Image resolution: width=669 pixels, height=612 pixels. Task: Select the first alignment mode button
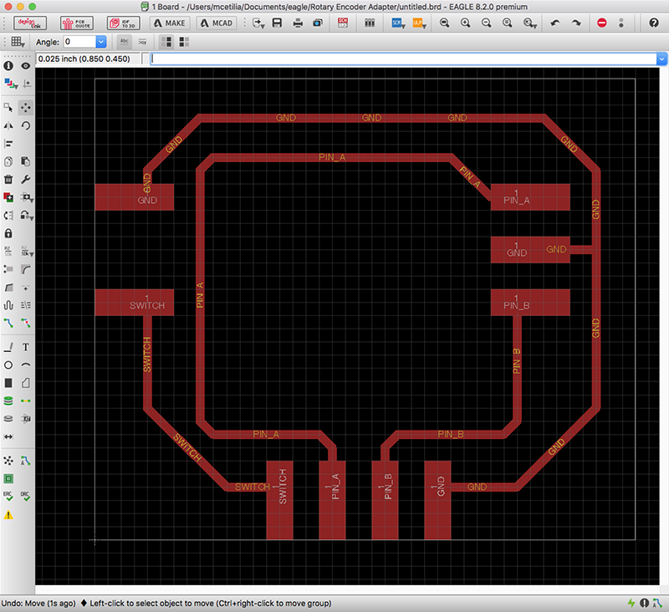coord(166,42)
